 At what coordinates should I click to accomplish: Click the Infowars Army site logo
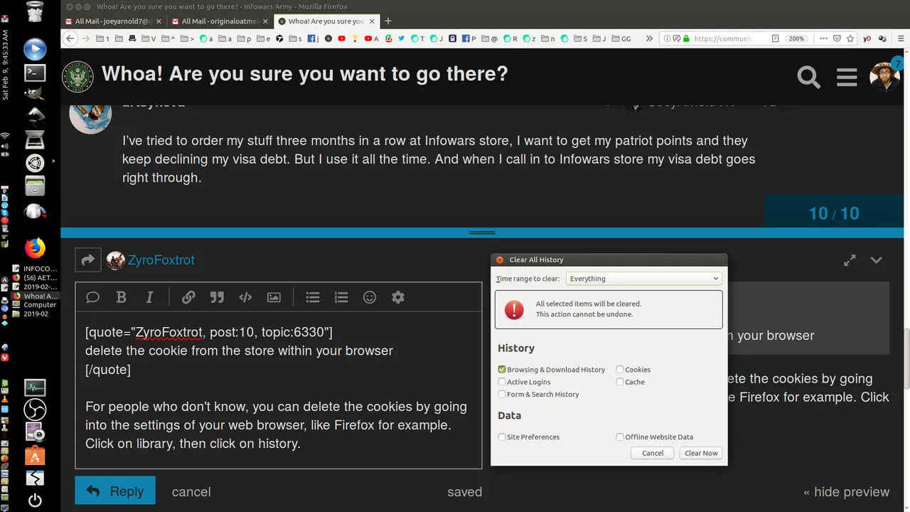[x=77, y=77]
